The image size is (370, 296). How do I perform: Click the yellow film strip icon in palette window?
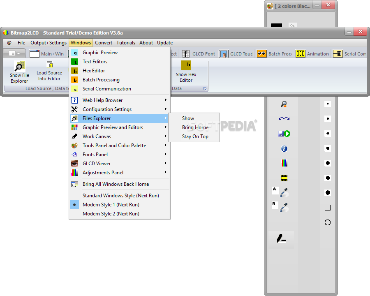click(x=284, y=178)
